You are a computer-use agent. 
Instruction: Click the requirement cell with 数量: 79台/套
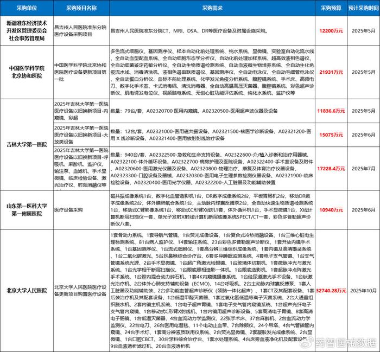(212, 111)
